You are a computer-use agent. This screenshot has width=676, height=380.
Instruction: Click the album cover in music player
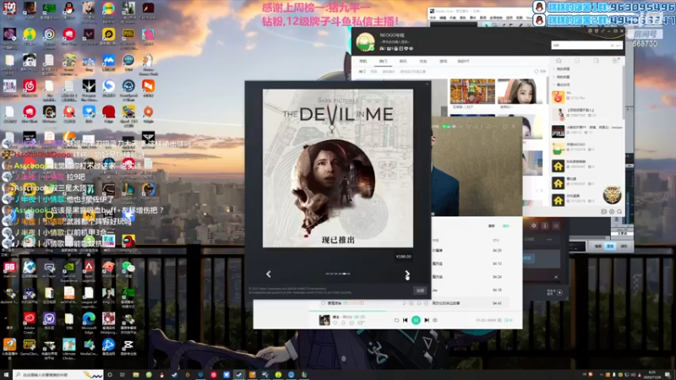tap(324, 320)
